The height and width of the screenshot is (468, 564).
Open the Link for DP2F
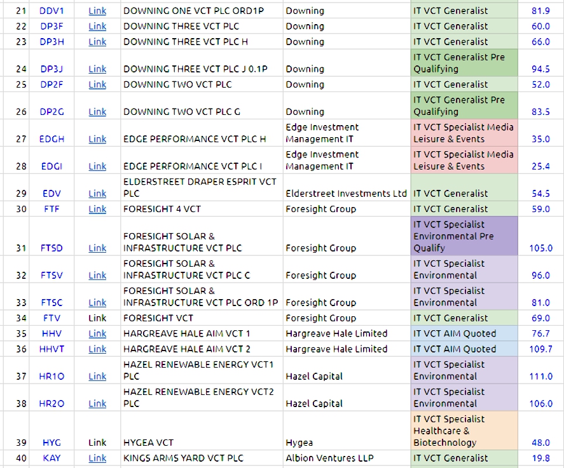[97, 84]
